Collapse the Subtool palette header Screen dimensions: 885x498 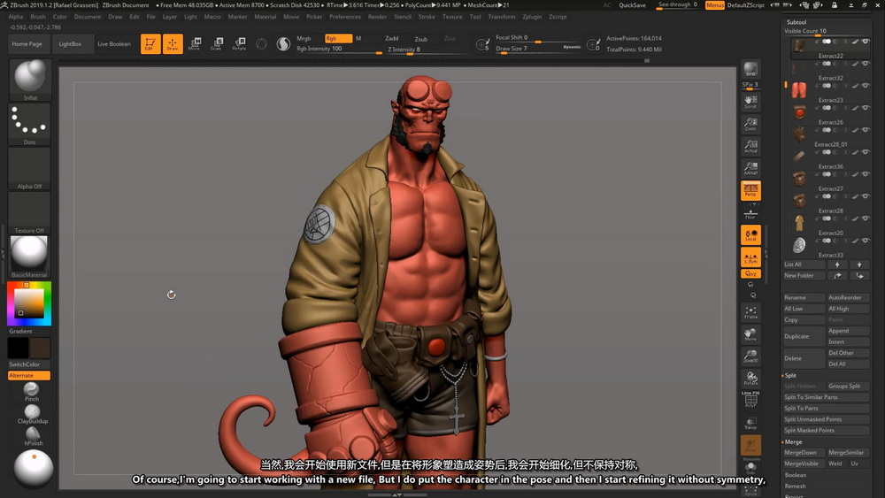point(796,22)
